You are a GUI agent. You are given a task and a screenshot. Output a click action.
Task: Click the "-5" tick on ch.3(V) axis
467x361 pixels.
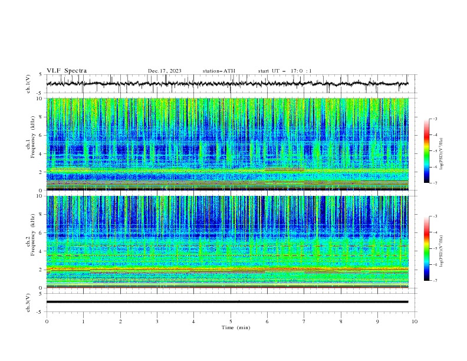pos(40,312)
